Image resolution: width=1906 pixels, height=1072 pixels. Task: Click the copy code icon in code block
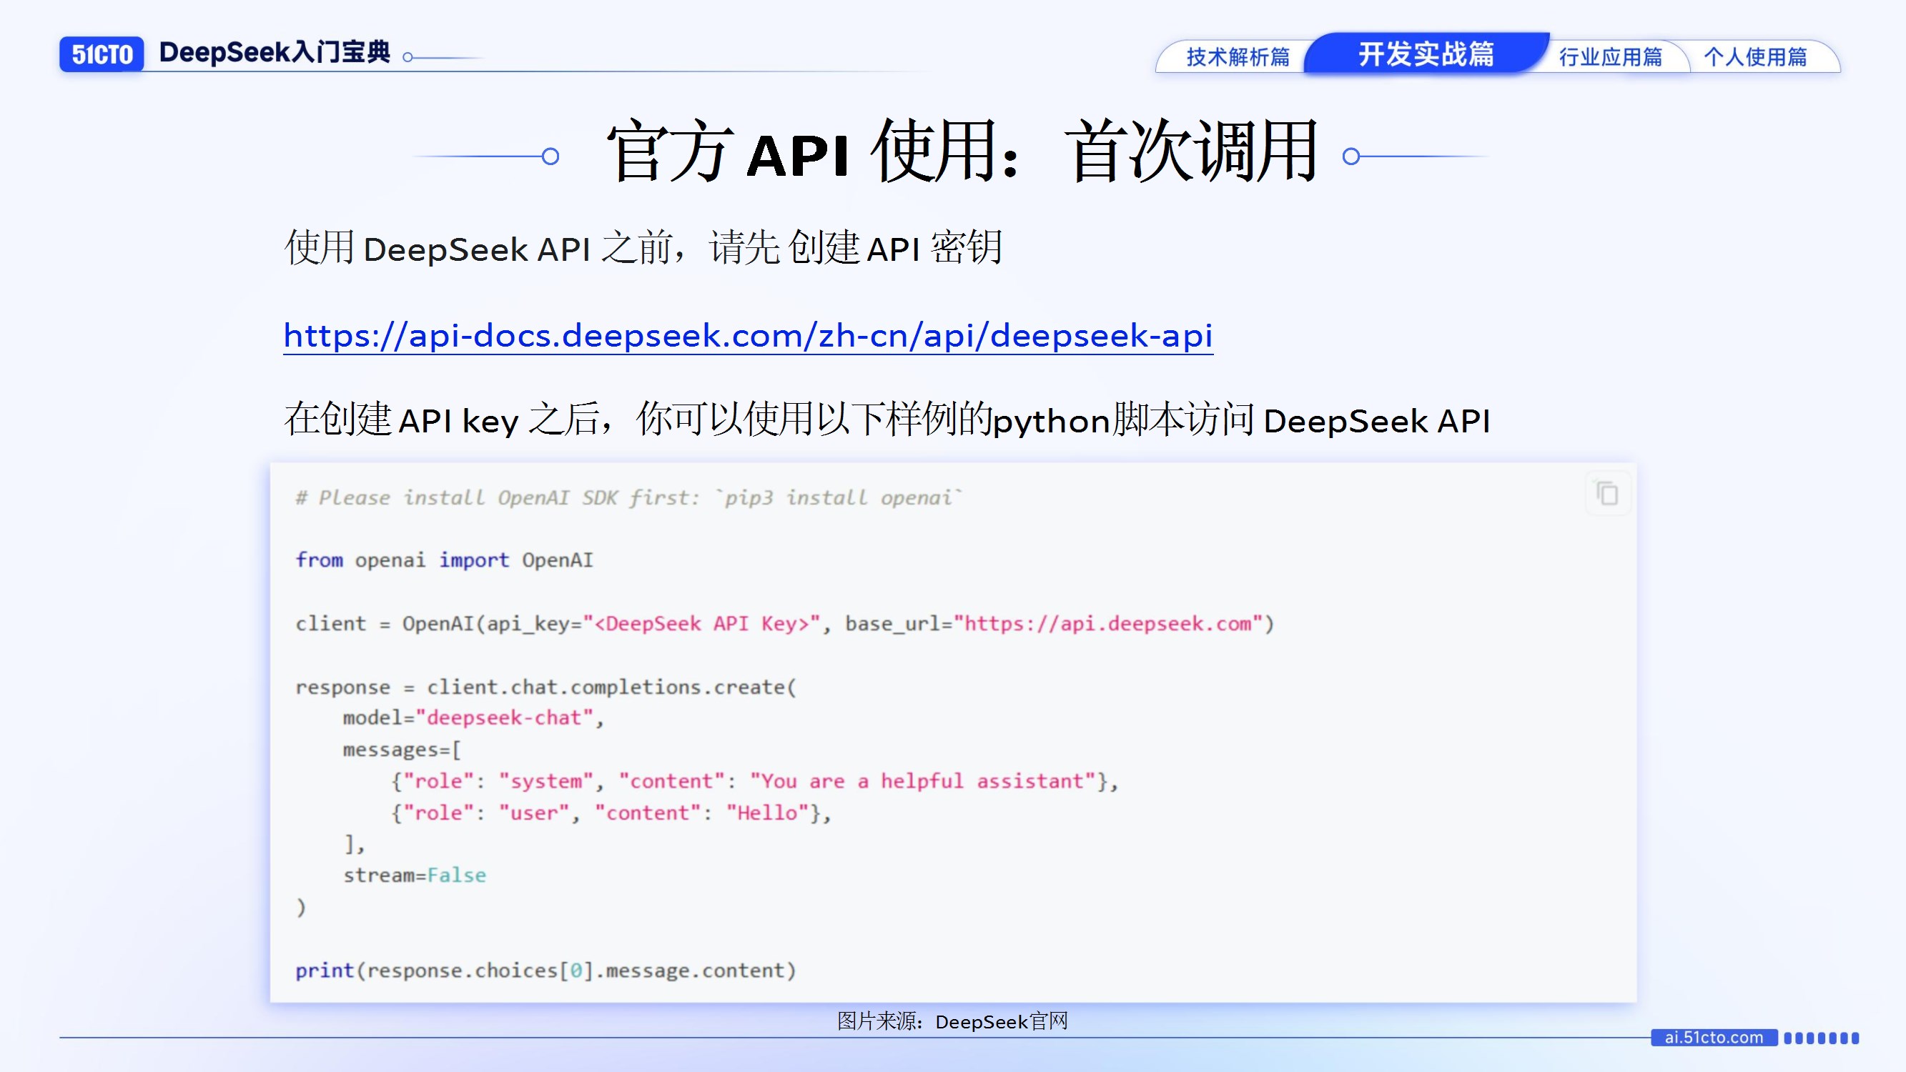(x=1607, y=493)
